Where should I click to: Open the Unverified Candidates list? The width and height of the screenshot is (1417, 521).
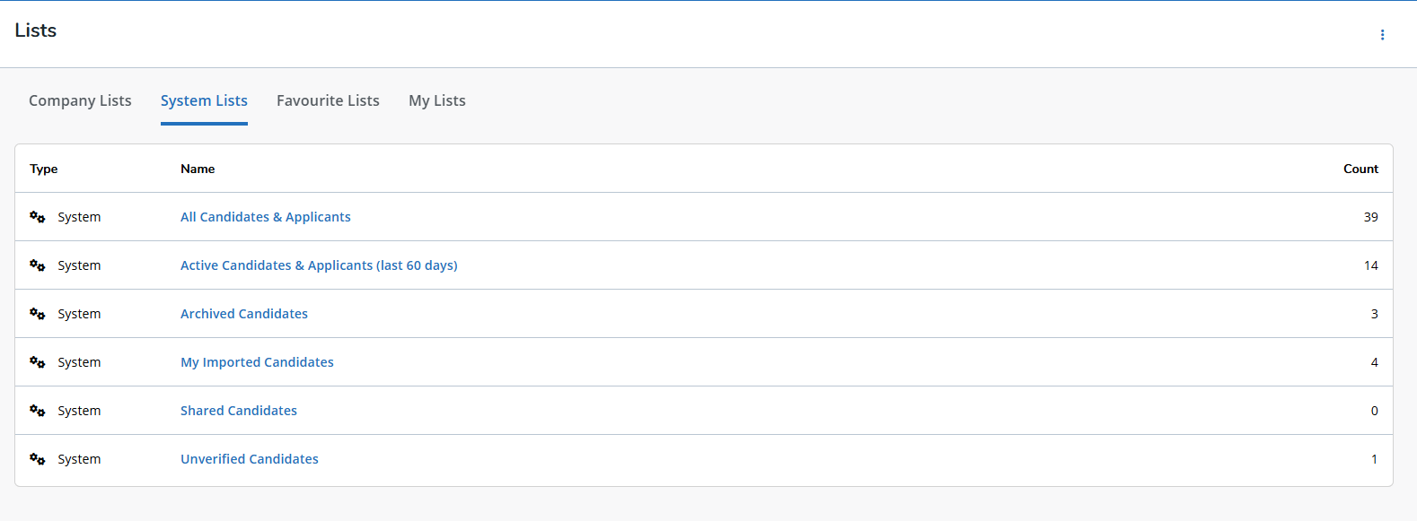pos(249,459)
